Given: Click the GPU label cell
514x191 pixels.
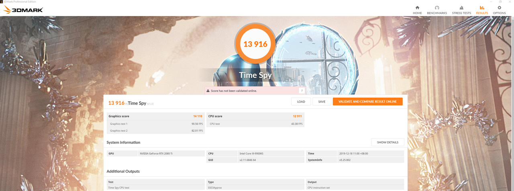Looking at the screenshot, I should click(x=122, y=153).
